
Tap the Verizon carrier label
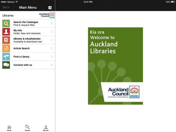pyautogui.click(x=11, y=2)
